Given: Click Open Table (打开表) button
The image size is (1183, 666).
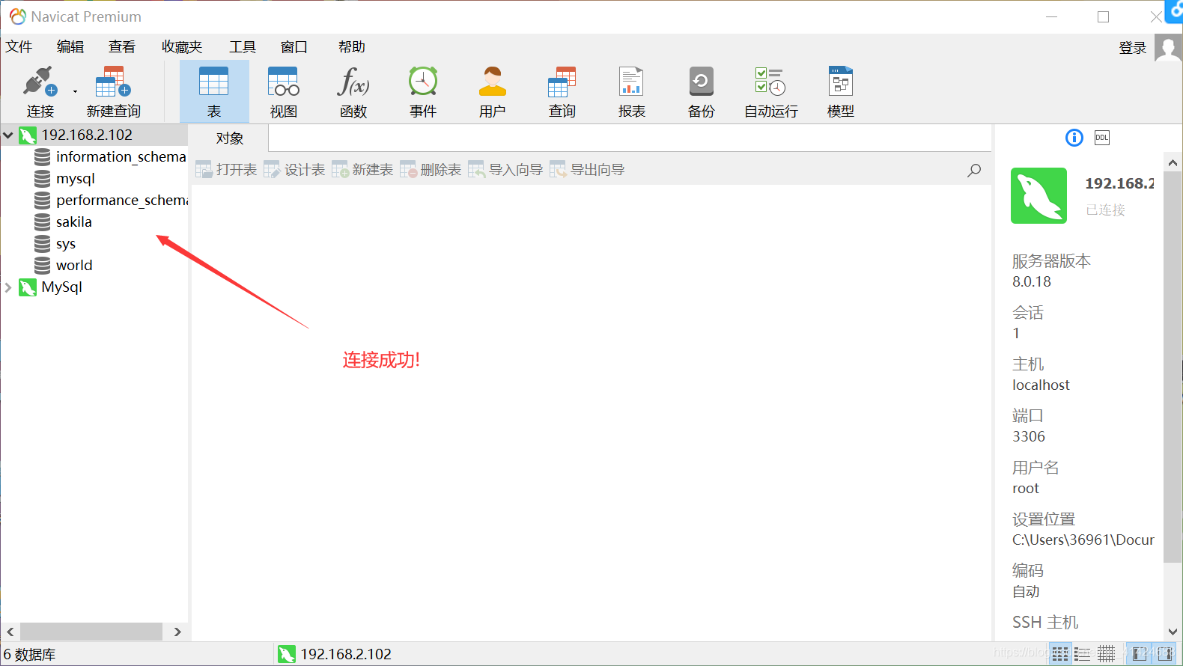Looking at the screenshot, I should point(227,170).
